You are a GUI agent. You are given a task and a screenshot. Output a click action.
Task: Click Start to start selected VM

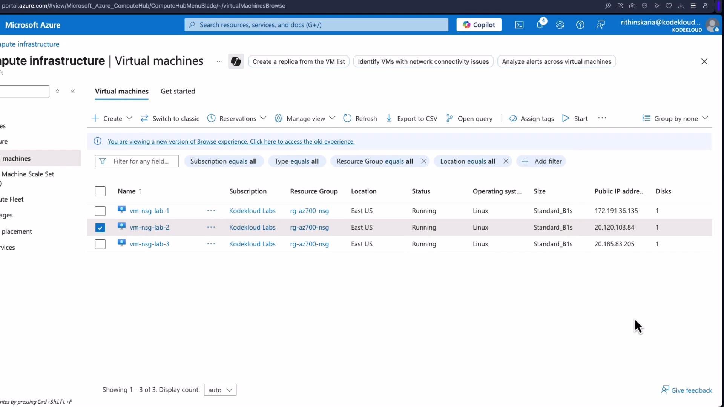(575, 118)
